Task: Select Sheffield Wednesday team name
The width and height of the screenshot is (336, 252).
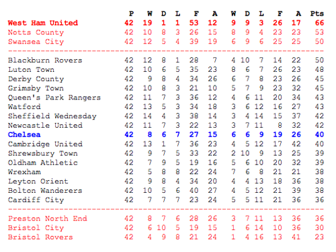Action: tap(52, 116)
